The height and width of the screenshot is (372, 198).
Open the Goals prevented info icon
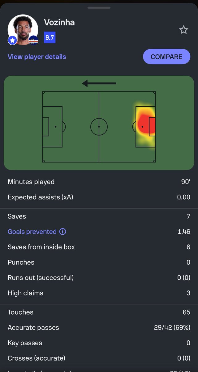pos(63,232)
